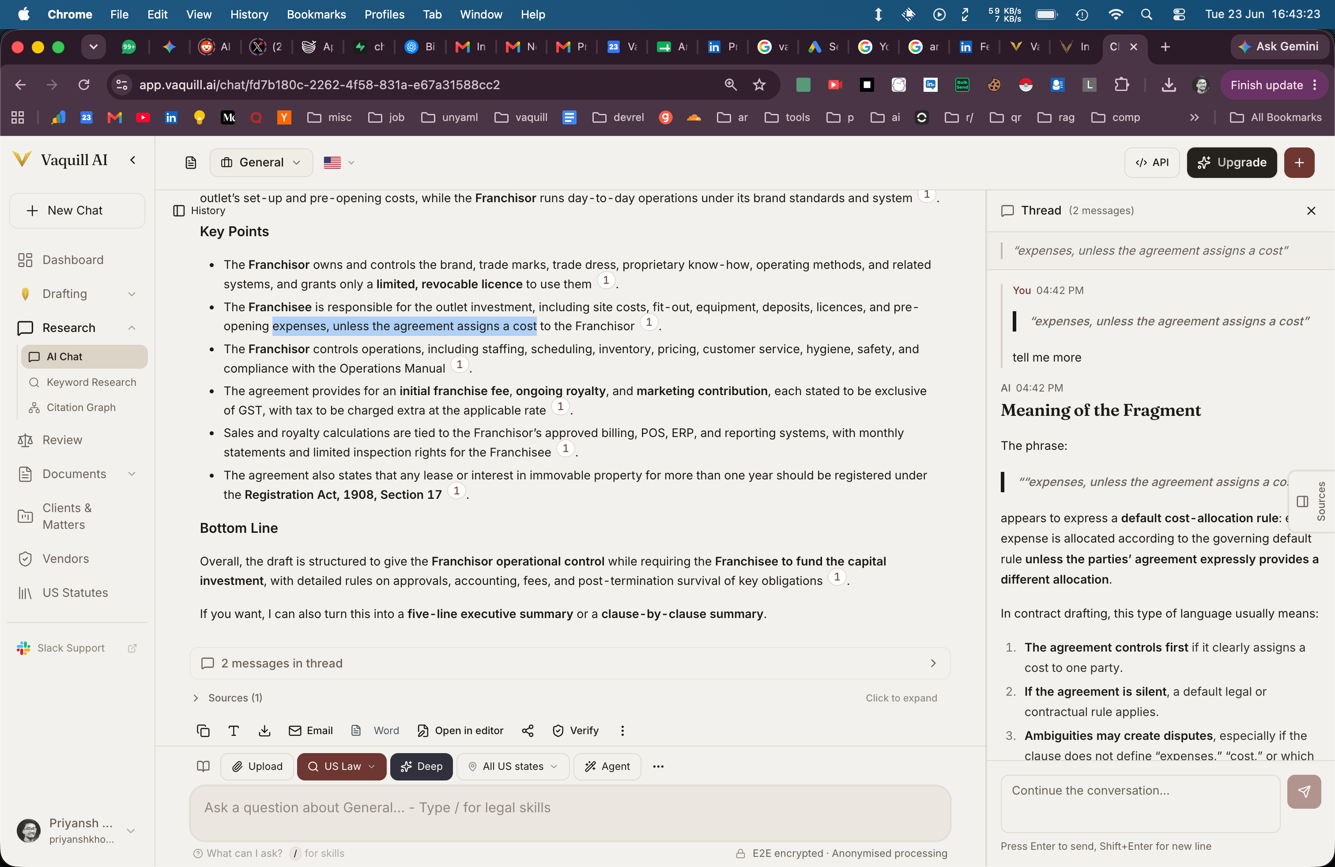The width and height of the screenshot is (1335, 867).
Task: Share the response via the share icon
Action: pos(527,730)
